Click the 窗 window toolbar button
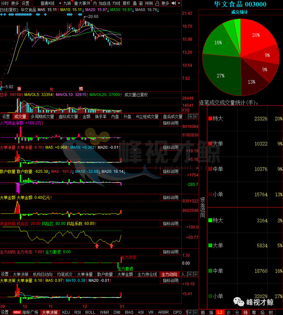 (141, 3)
